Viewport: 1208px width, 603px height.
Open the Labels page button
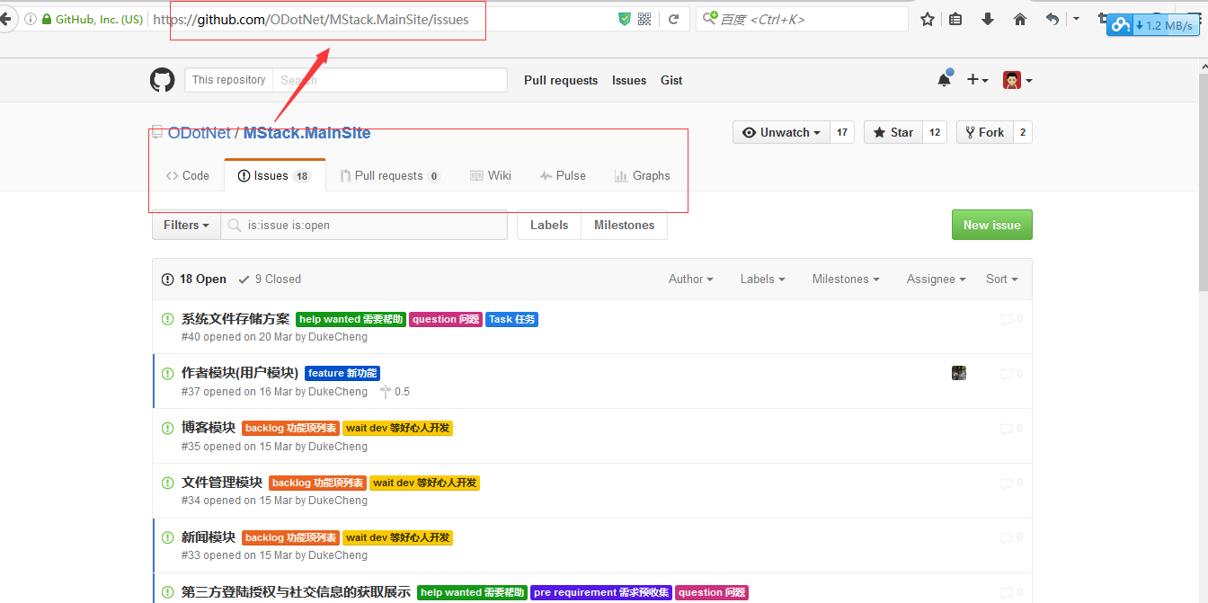tap(549, 225)
